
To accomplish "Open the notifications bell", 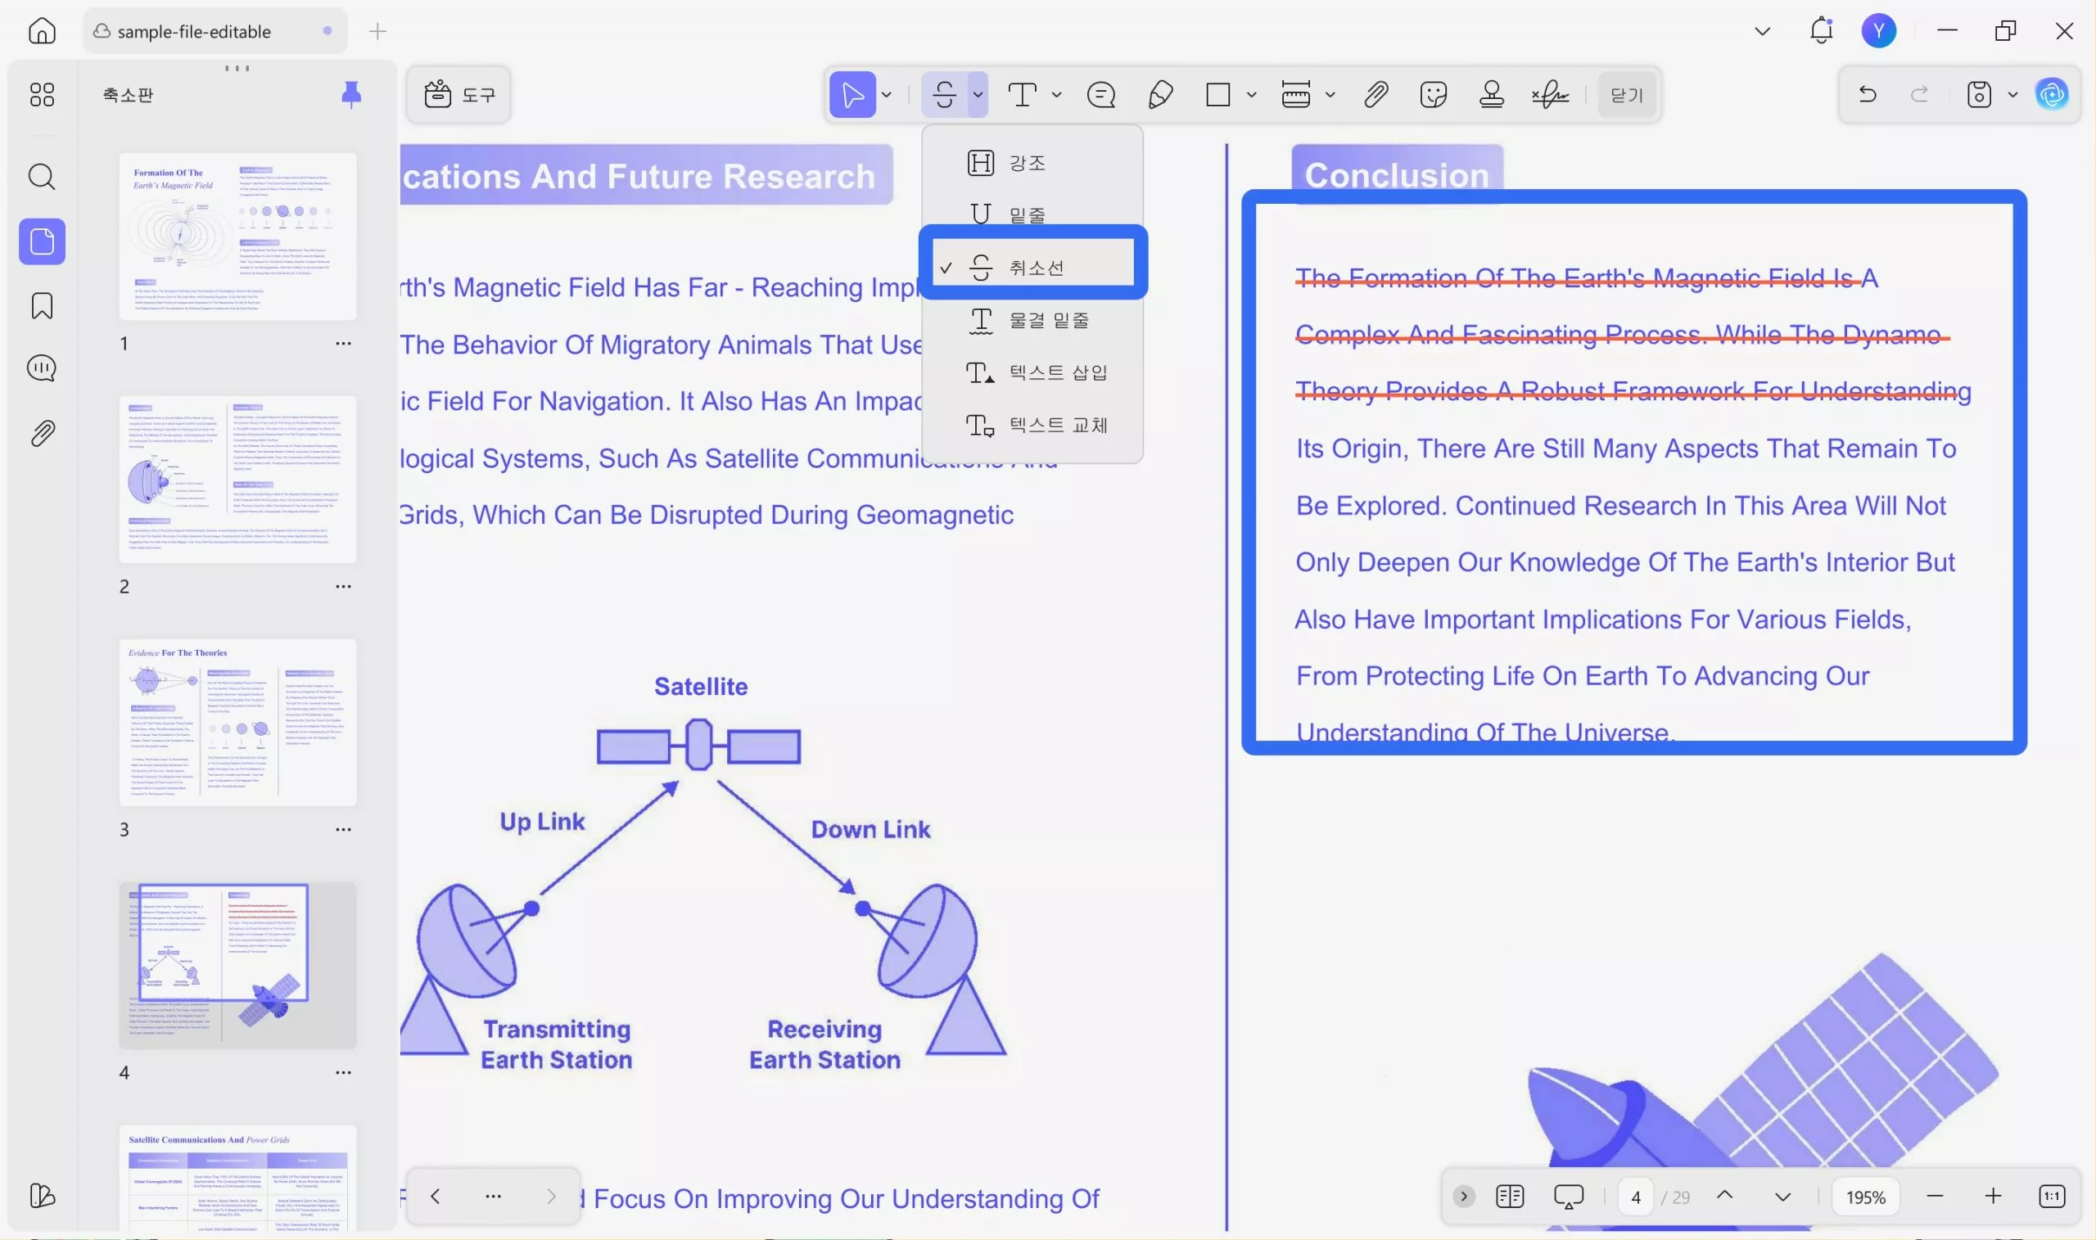I will click(x=1821, y=31).
